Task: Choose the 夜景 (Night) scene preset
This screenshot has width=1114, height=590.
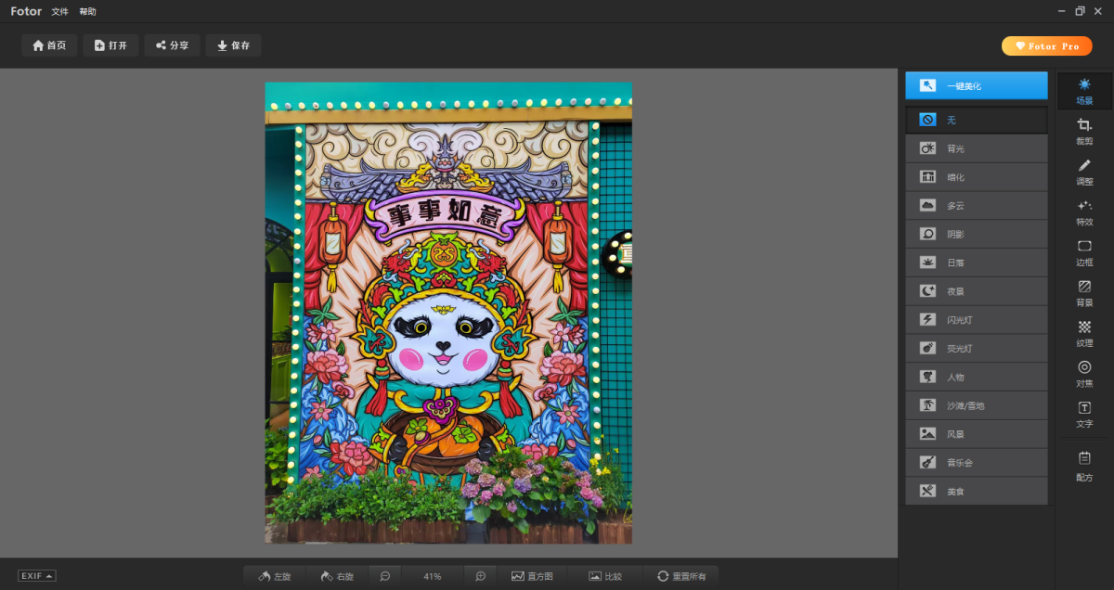Action: pyautogui.click(x=977, y=291)
